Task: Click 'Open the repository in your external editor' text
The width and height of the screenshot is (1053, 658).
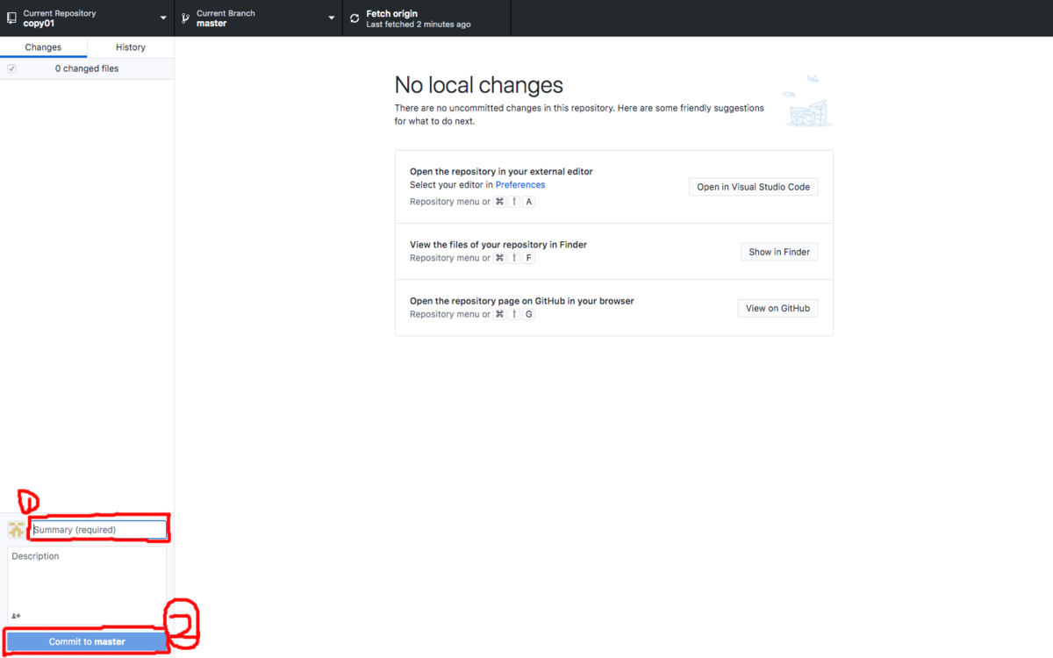Action: 501,172
